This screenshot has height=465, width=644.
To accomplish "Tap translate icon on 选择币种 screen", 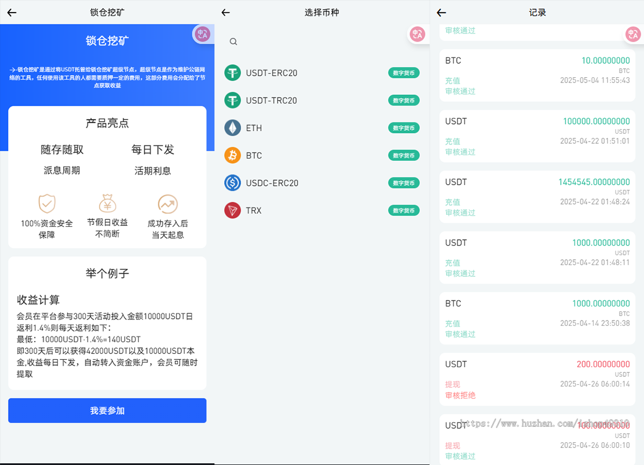I will point(418,34).
